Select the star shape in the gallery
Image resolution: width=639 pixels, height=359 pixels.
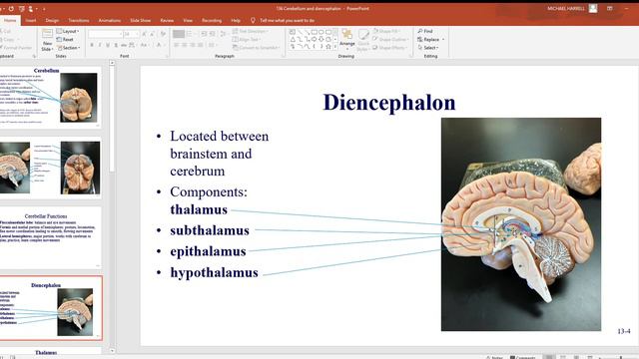328,47
